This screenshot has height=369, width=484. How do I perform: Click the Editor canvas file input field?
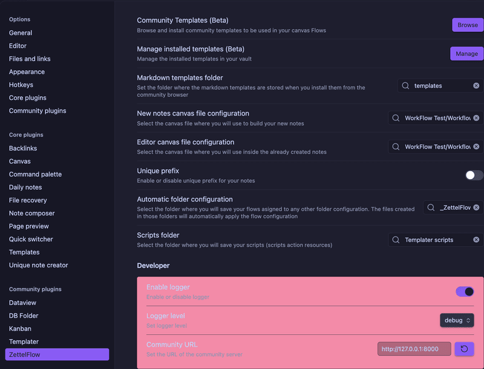(x=436, y=147)
